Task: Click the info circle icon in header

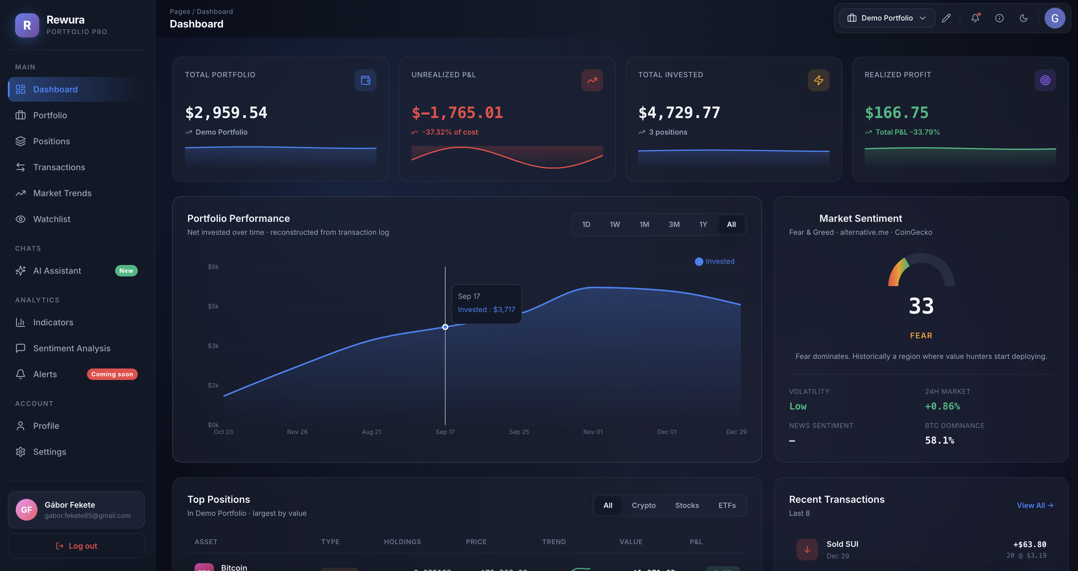Action: (x=999, y=18)
